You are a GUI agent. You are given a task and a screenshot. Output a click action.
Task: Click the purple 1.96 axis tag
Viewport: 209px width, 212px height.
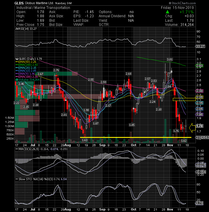199,115
